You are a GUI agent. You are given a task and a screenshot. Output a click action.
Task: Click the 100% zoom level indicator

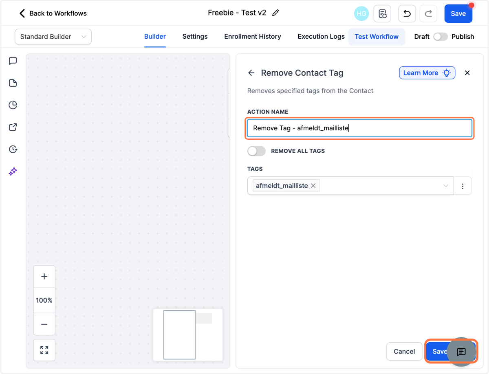point(44,300)
